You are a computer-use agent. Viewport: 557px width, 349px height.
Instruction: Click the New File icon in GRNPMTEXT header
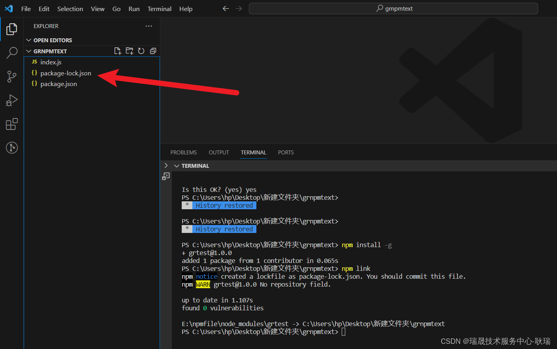[117, 51]
